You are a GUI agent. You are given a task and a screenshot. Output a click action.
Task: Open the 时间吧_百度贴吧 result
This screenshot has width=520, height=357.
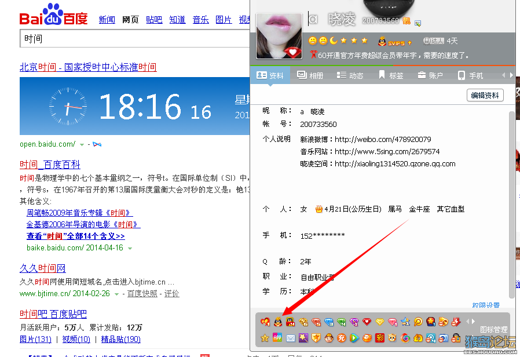(x=53, y=314)
